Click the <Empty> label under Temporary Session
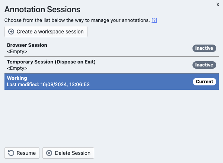The width and height of the screenshot is (223, 163). click(17, 68)
